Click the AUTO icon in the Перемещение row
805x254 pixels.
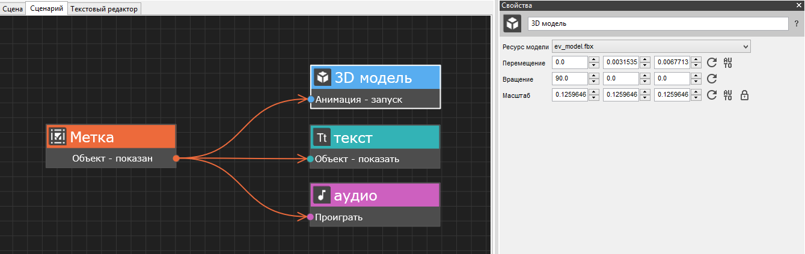pyautogui.click(x=727, y=62)
